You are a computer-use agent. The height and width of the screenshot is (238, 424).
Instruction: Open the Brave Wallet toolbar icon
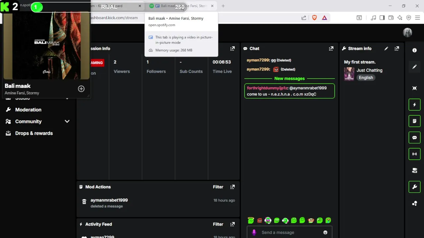pyautogui.click(x=391, y=18)
